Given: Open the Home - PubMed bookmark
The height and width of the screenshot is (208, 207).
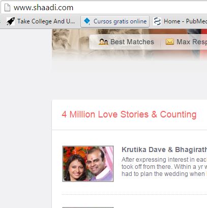Looking at the screenshot, I should pyautogui.click(x=180, y=21).
